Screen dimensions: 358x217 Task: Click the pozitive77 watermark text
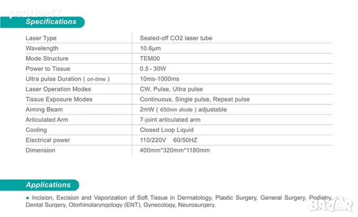[35, 13]
